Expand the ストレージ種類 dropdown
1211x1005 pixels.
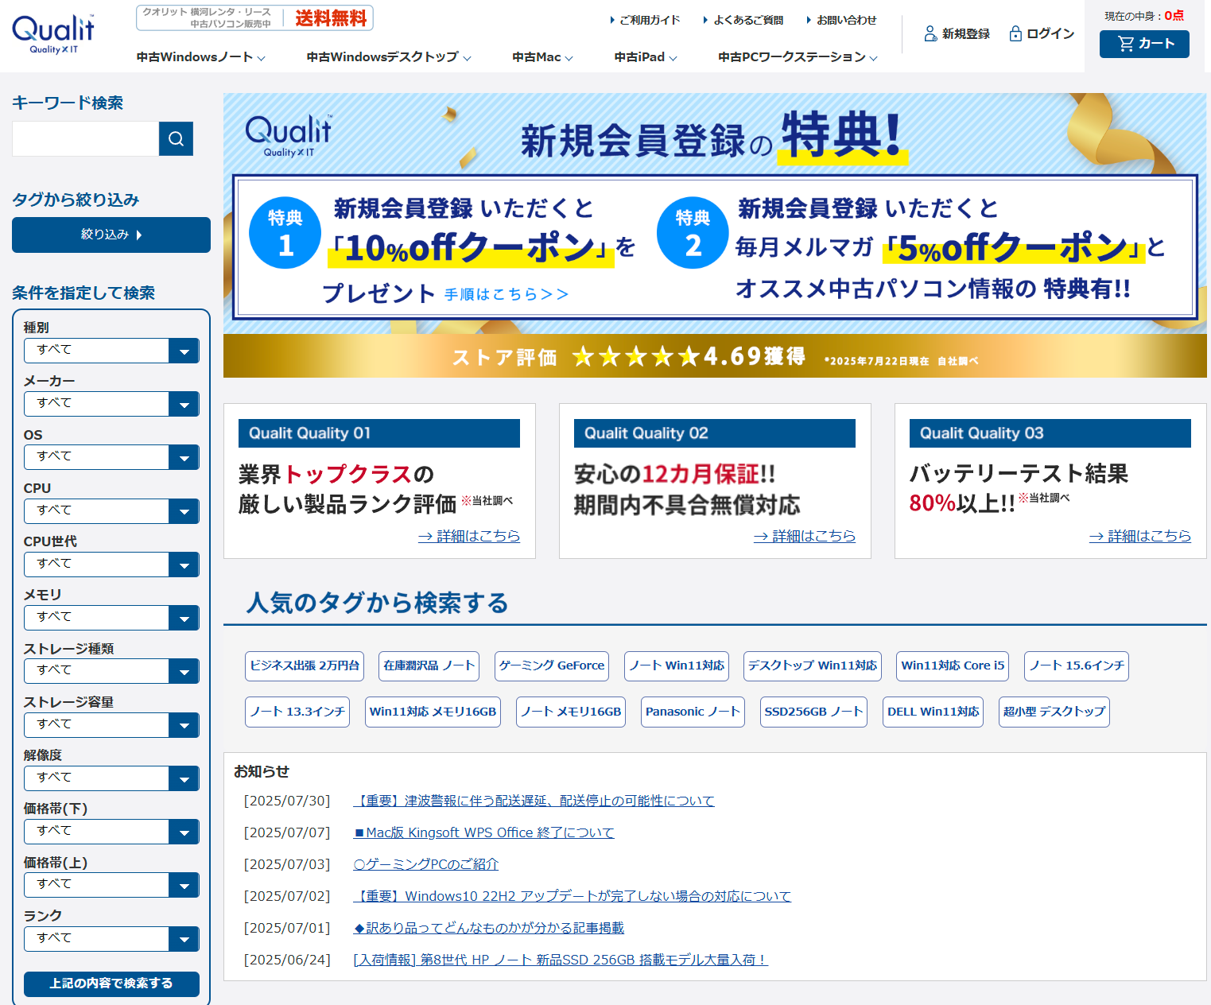pos(111,671)
